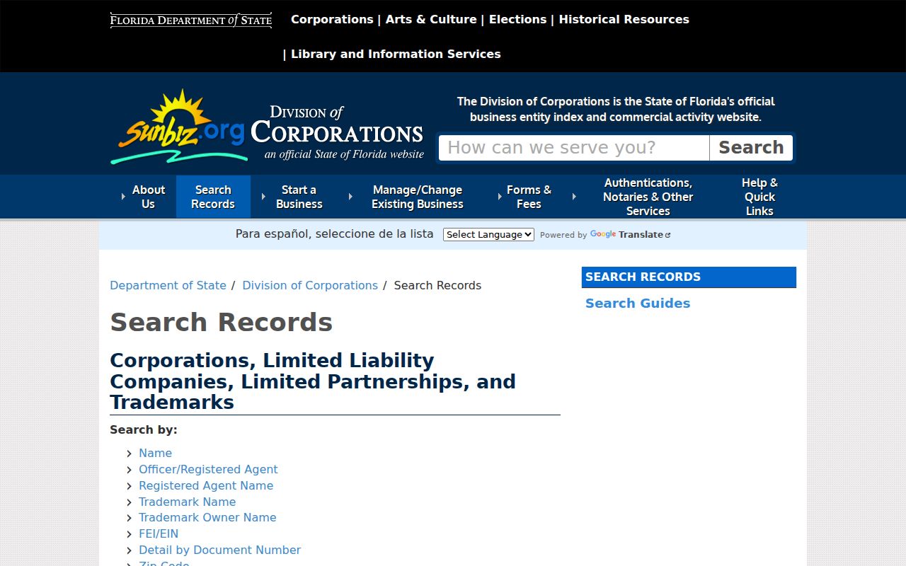Open the Select Language dropdown
Viewport: 906px width, 566px height.
(488, 234)
